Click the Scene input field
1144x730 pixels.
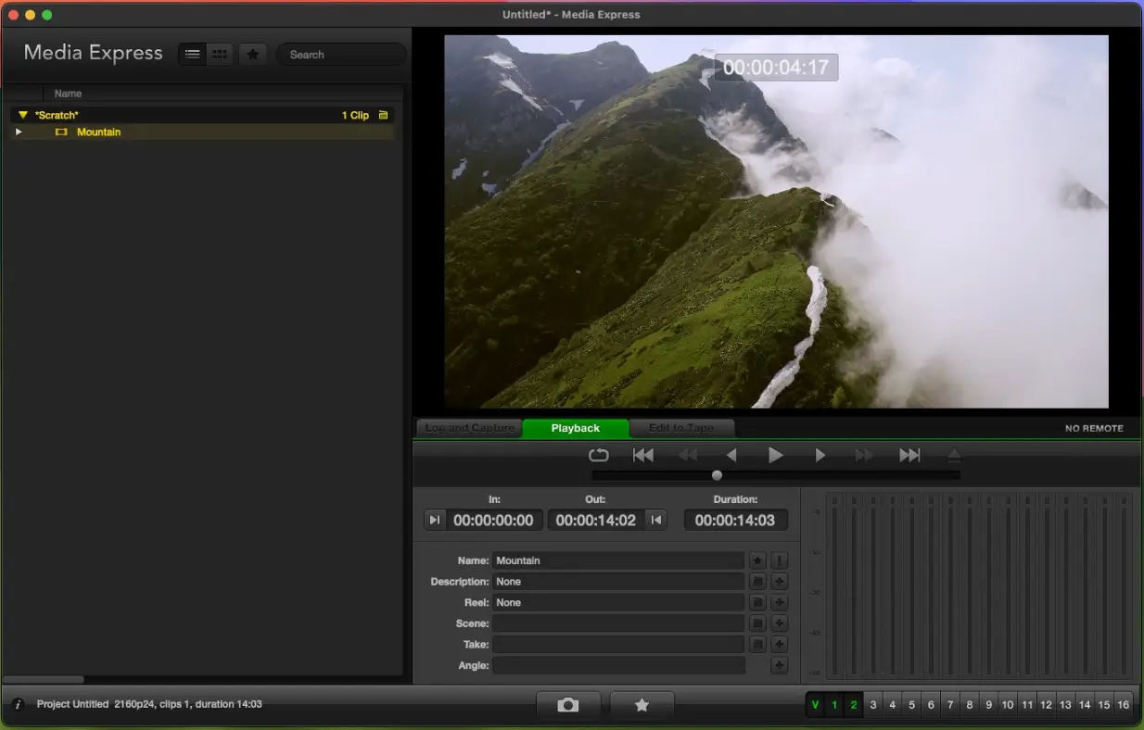click(x=618, y=623)
